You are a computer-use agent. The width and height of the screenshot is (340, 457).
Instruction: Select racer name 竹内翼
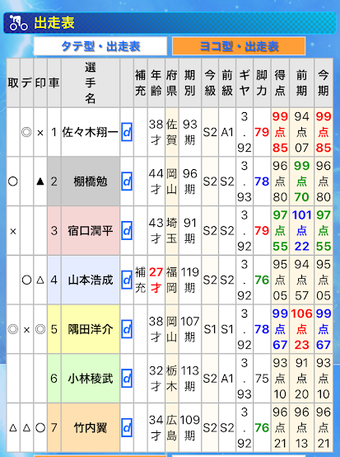click(91, 428)
